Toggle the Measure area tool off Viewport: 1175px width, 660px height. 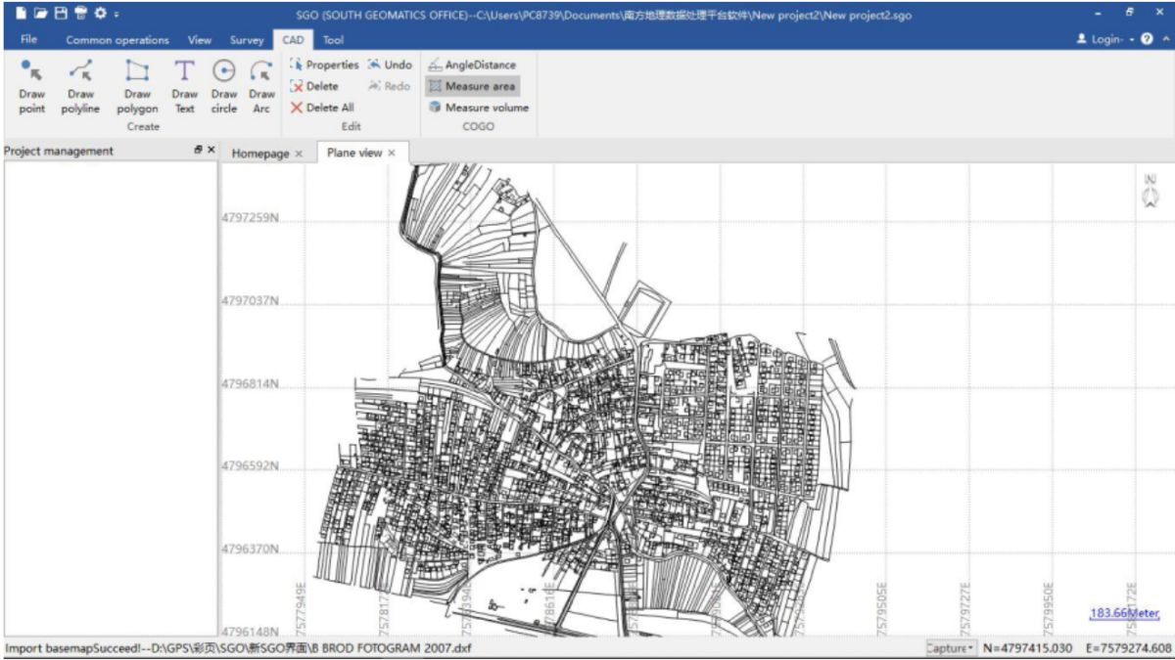click(x=472, y=86)
